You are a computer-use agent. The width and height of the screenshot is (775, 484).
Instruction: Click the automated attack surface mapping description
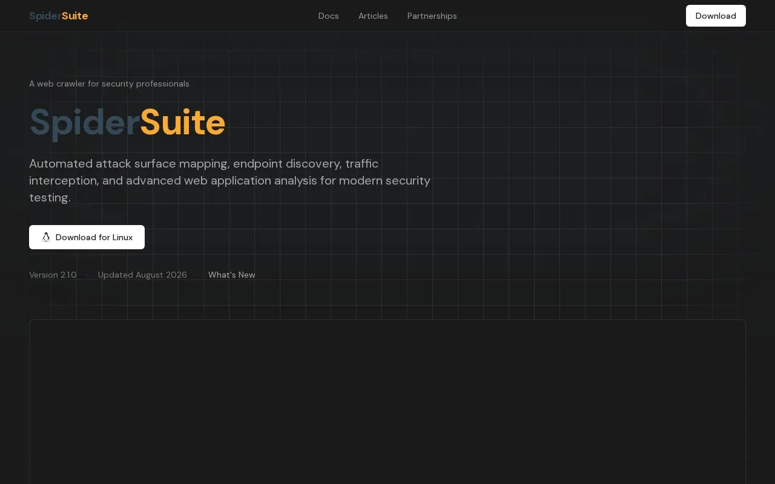(230, 180)
